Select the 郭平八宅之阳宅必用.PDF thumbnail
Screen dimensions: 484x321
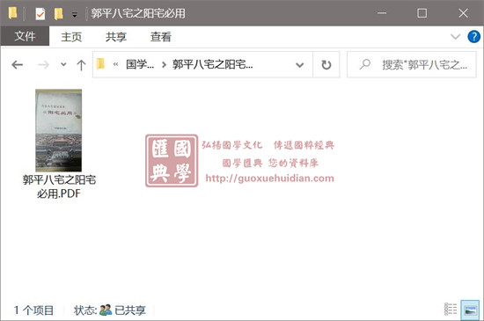pyautogui.click(x=59, y=130)
